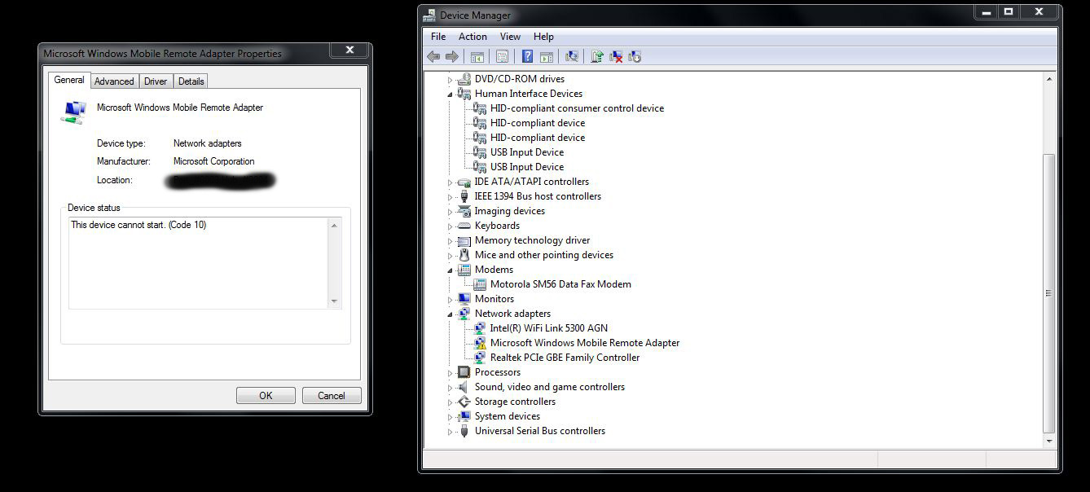Screen dimensions: 1090x492
Task: Click the Sound, video and game controllers speaker icon
Action: pos(464,387)
